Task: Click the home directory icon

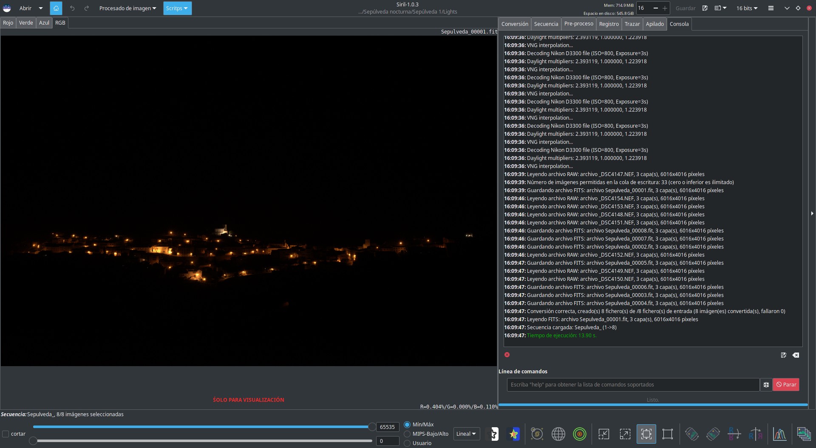Action: (x=56, y=8)
